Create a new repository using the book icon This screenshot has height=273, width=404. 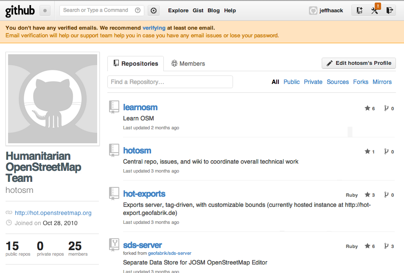(x=359, y=9)
